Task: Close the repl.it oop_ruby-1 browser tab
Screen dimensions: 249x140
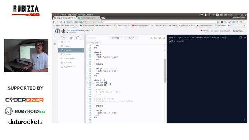Action: pyautogui.click(x=75, y=18)
